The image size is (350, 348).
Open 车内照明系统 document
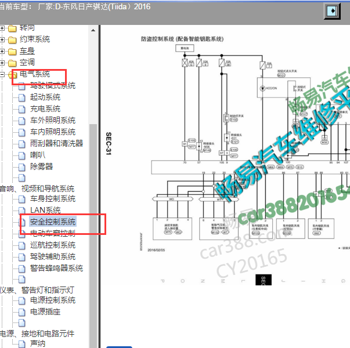point(53,132)
